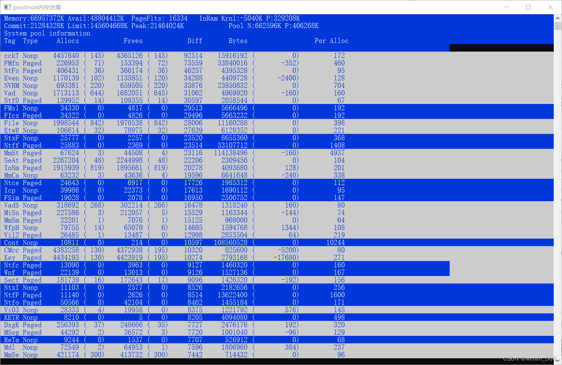This screenshot has height=365, width=562.
Task: Click the 'FSim' tag row
Action: (277, 197)
